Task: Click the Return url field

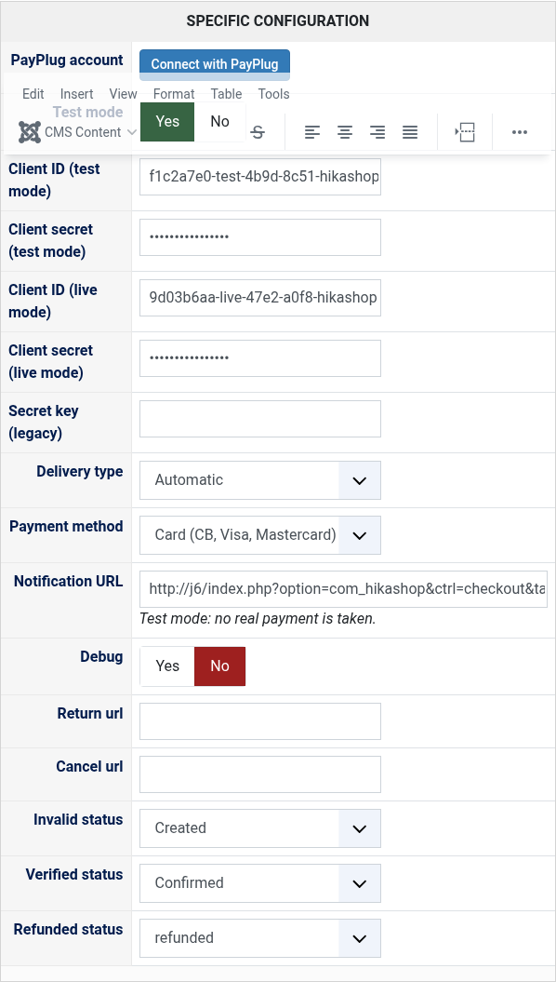Action: [x=260, y=721]
